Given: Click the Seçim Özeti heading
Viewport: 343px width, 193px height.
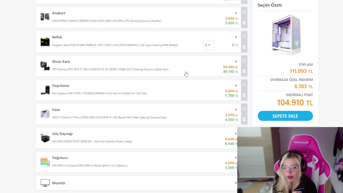Looking at the screenshot, I should (x=270, y=5).
